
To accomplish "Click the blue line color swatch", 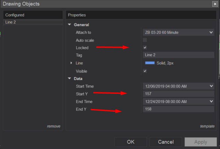I will tap(150, 63).
